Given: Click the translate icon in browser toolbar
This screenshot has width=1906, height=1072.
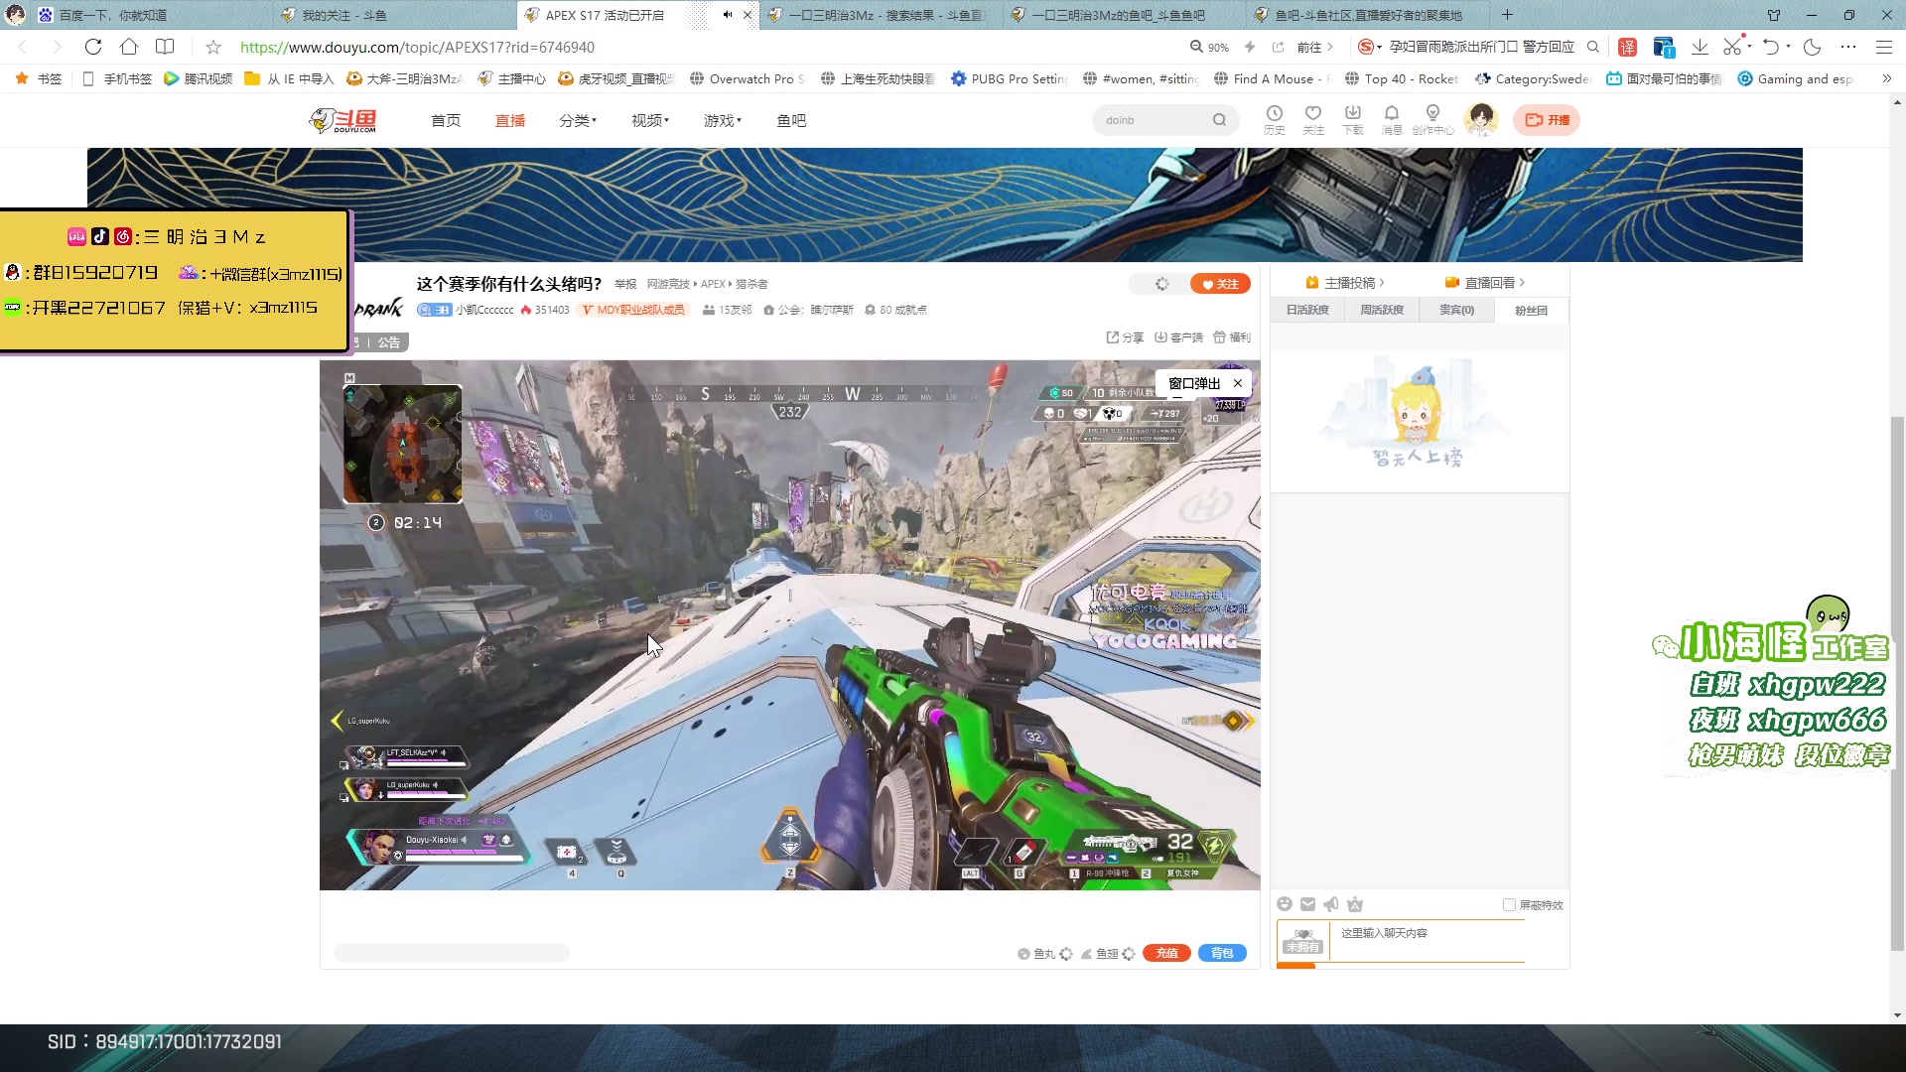Looking at the screenshot, I should point(1627,47).
